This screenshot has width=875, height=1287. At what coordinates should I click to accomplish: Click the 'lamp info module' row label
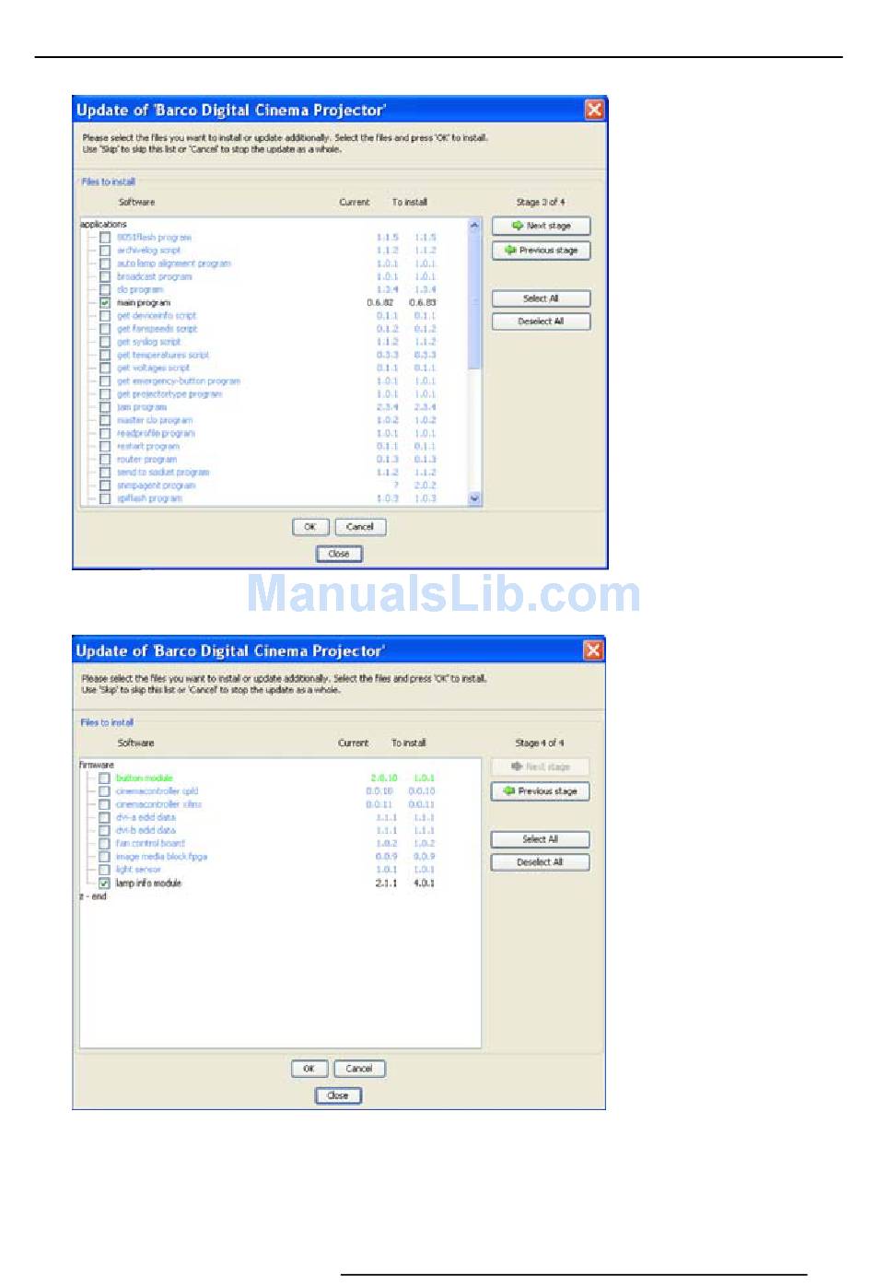[x=148, y=883]
